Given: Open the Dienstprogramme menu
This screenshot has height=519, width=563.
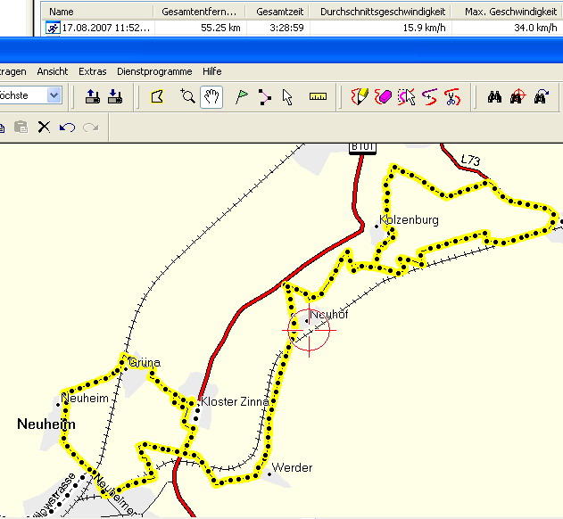Looking at the screenshot, I should click(x=154, y=71).
